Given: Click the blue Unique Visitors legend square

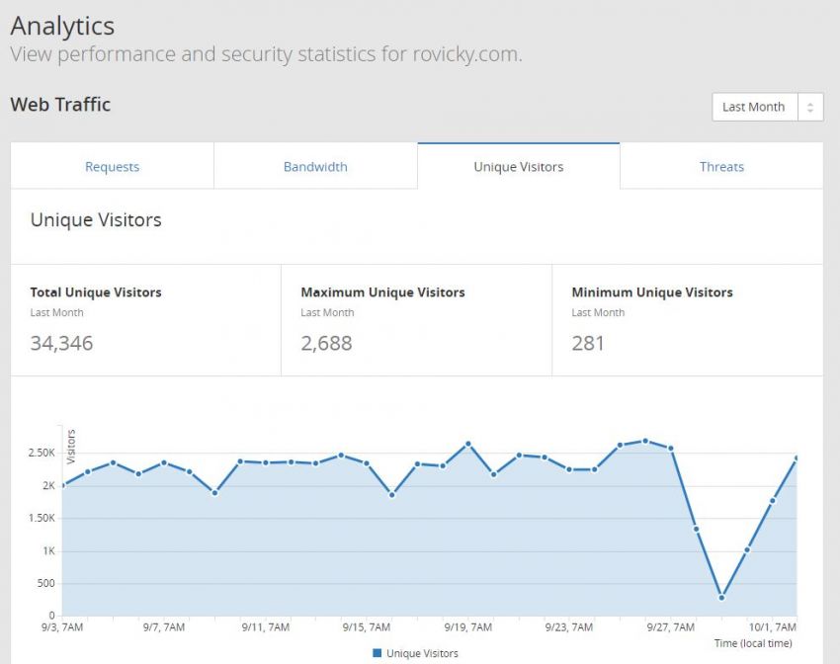Looking at the screenshot, I should [x=377, y=653].
